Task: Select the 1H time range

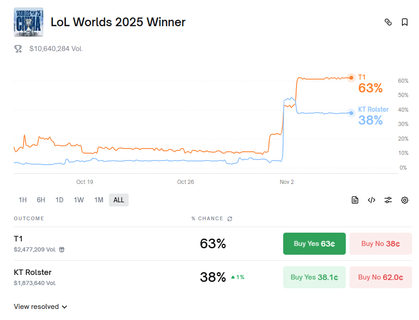Action: point(23,200)
